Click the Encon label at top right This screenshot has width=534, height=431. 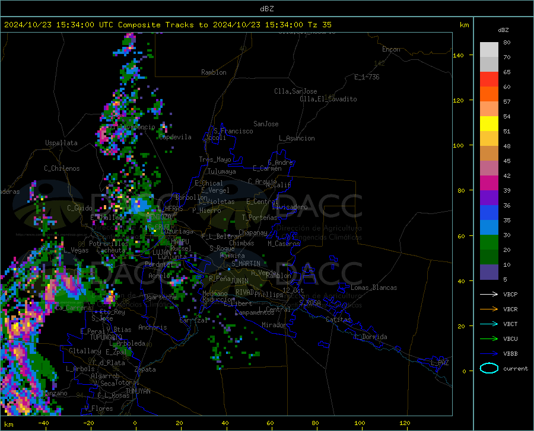tap(391, 49)
